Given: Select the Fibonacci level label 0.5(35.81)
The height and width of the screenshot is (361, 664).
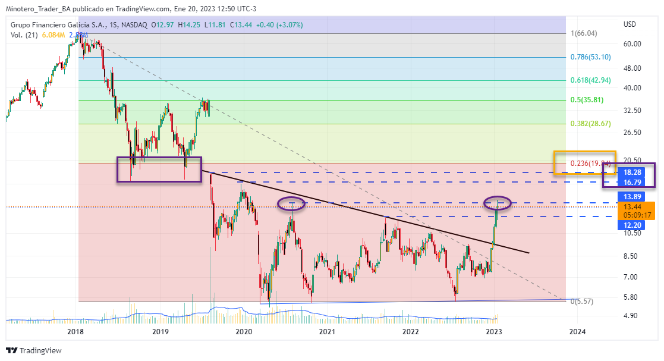Looking at the screenshot, I should [587, 100].
